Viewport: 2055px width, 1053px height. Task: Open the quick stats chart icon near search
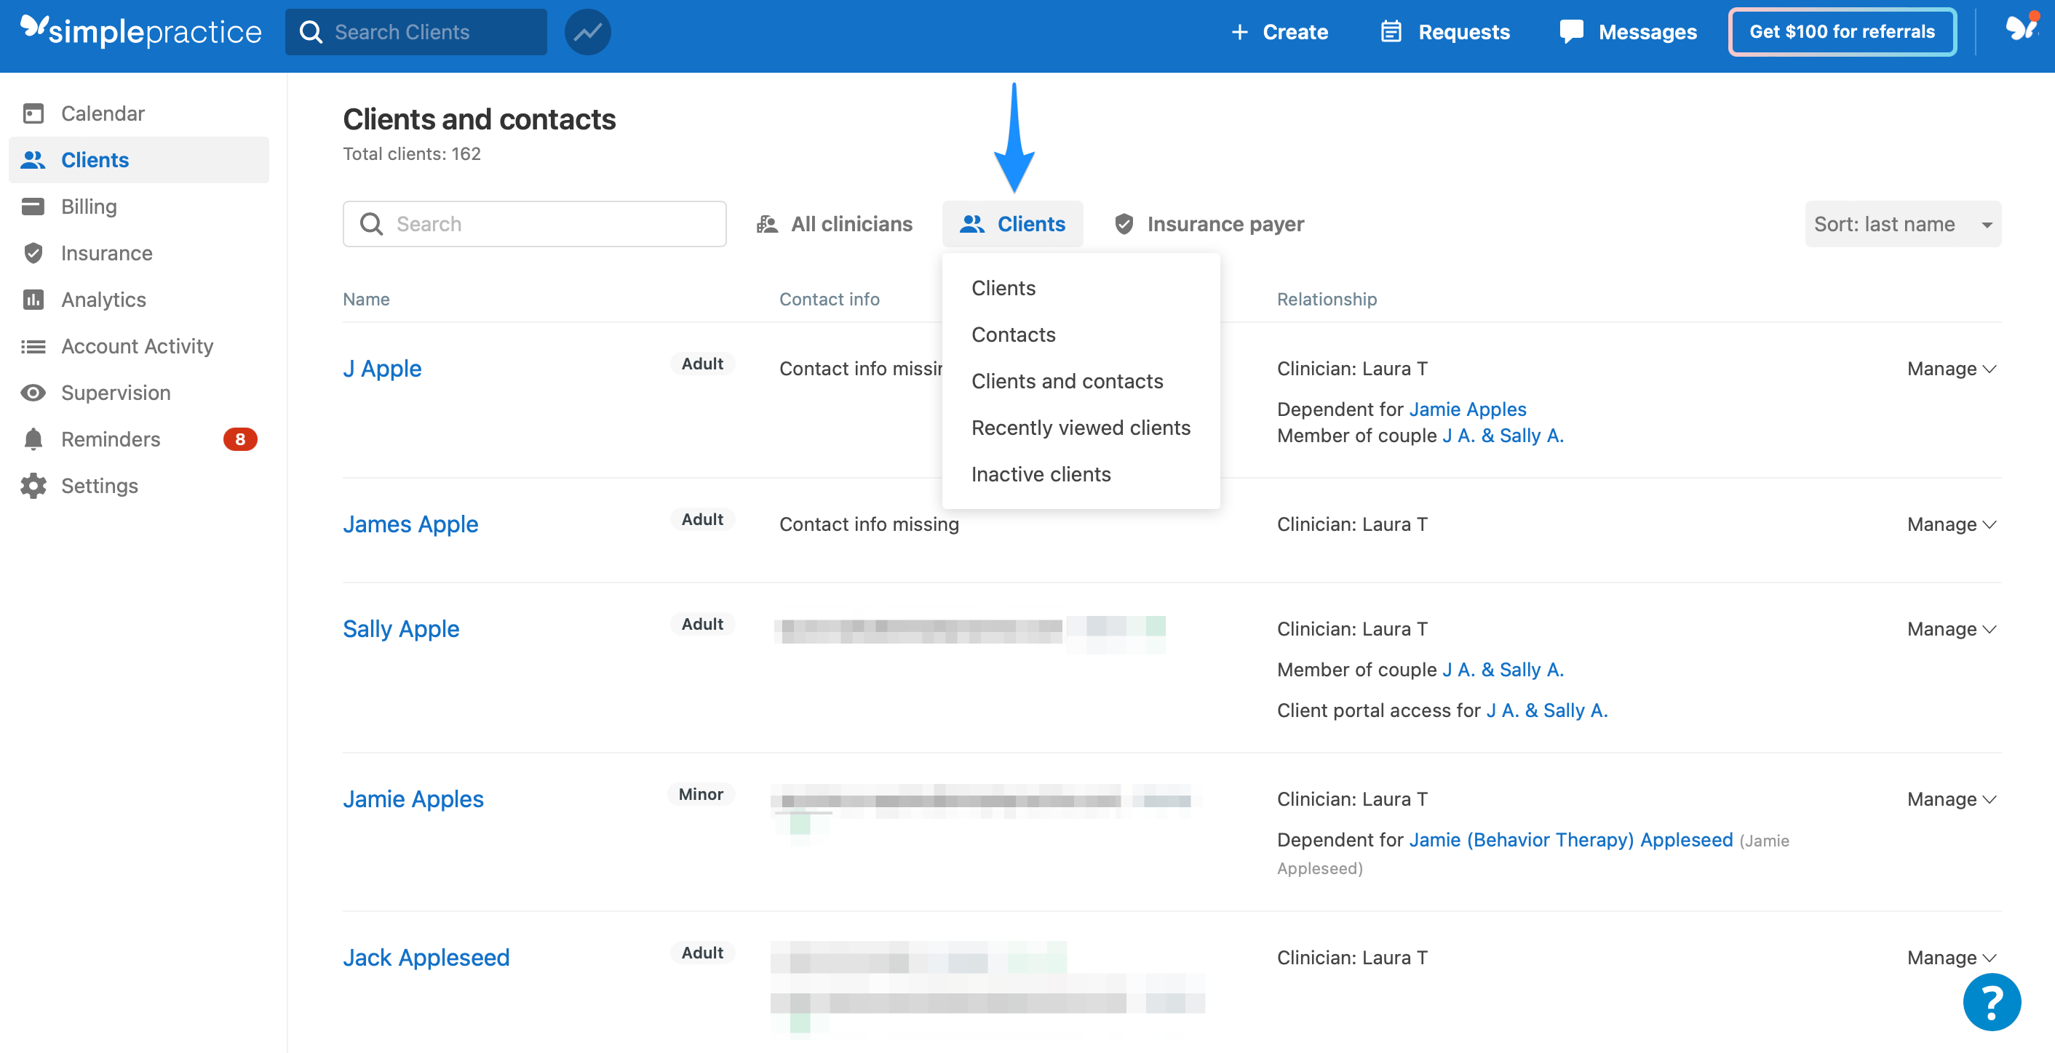588,32
